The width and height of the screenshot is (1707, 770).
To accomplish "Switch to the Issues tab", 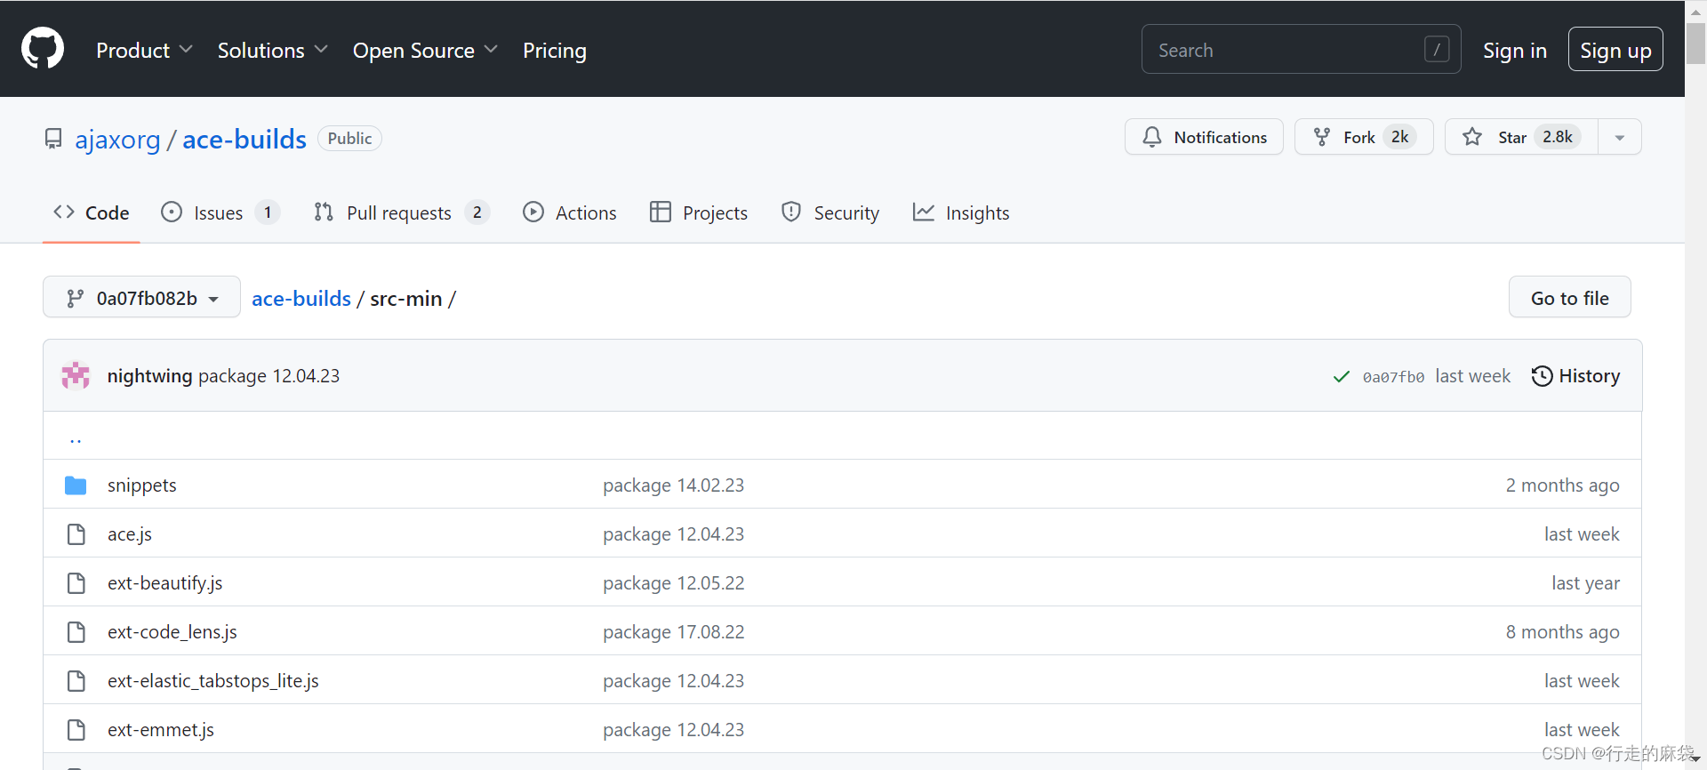I will pyautogui.click(x=220, y=213).
